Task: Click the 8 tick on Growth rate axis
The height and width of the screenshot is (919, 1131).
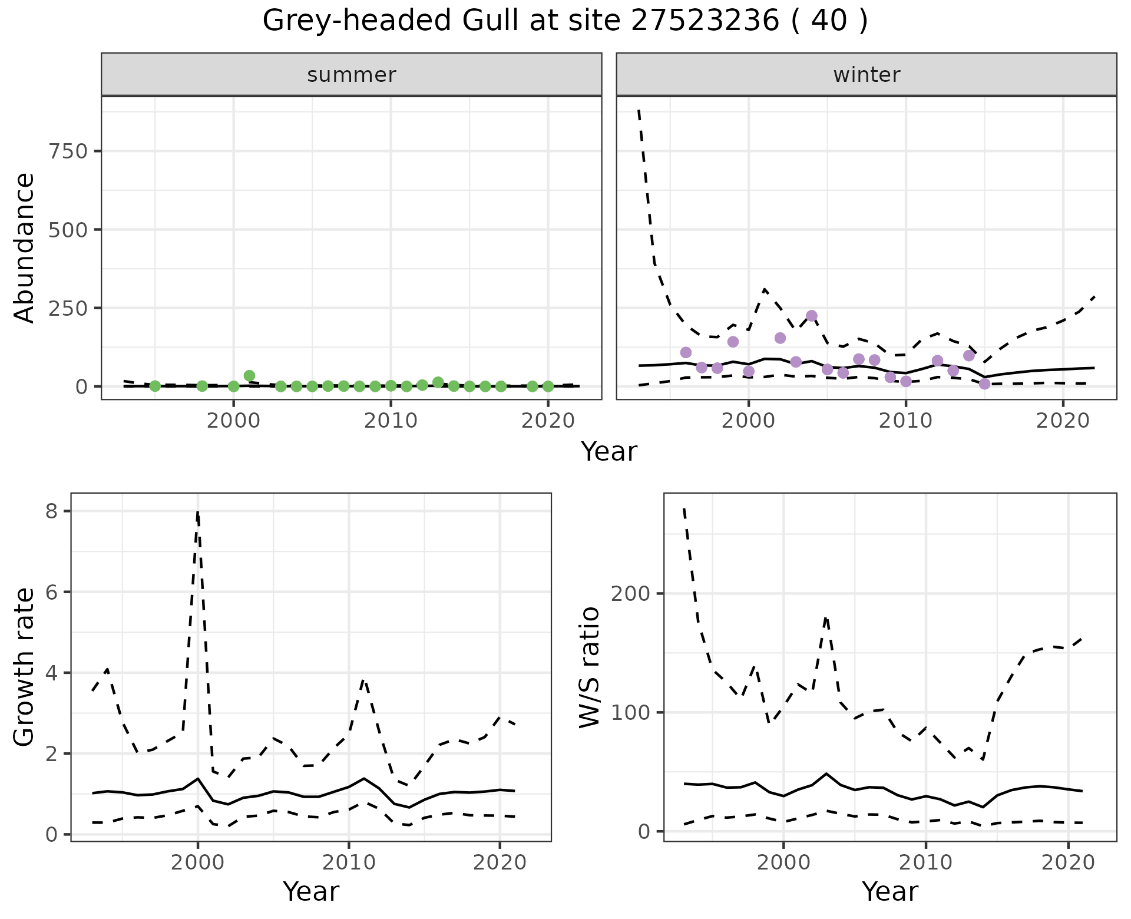Action: point(51,511)
